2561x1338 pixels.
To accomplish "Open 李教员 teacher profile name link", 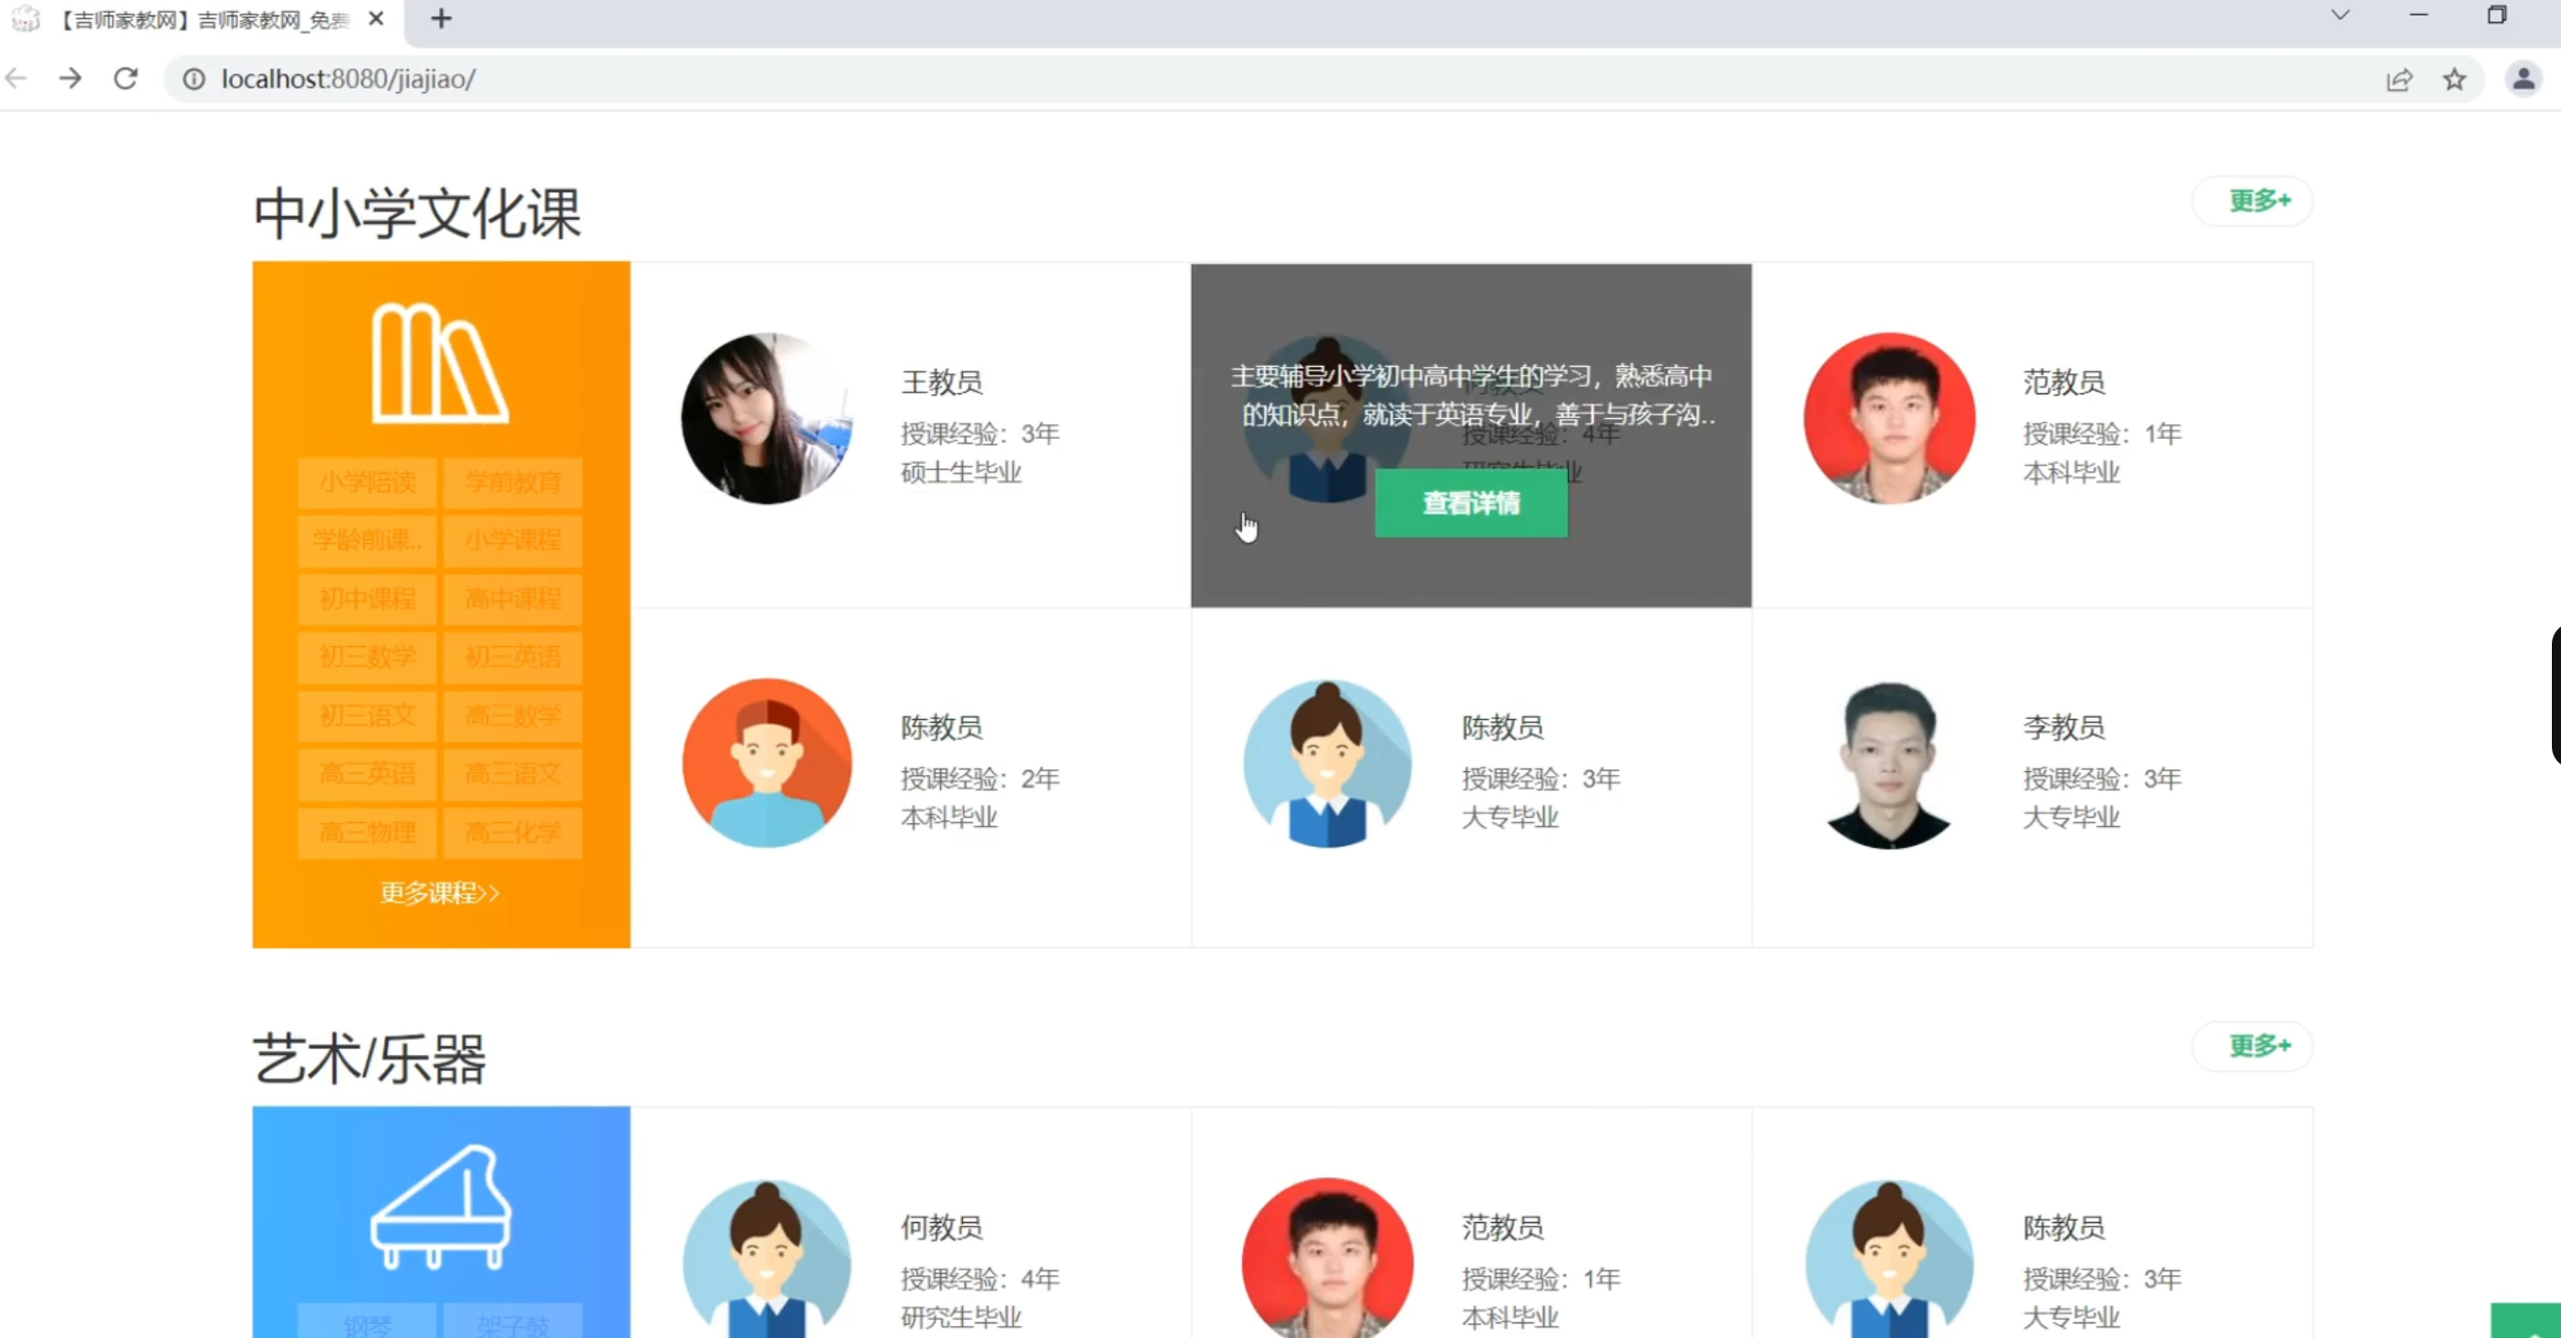I will 2063,727.
